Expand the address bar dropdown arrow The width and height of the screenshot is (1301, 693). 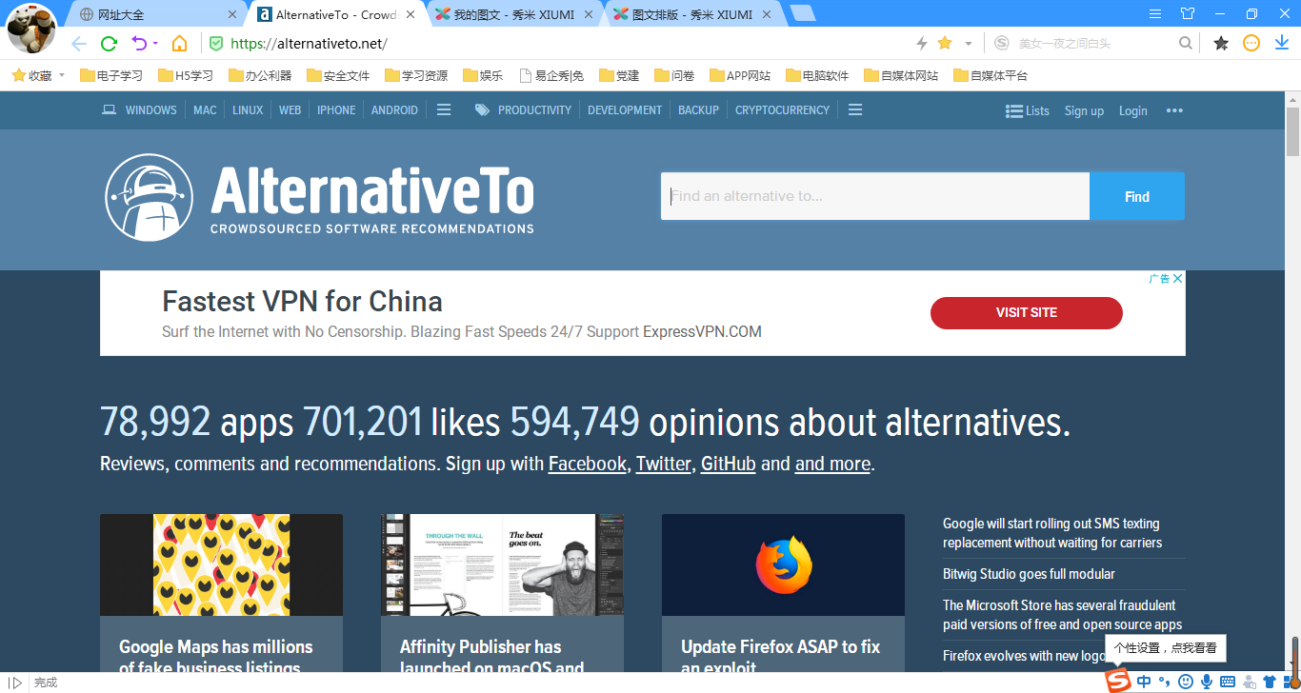coord(969,44)
